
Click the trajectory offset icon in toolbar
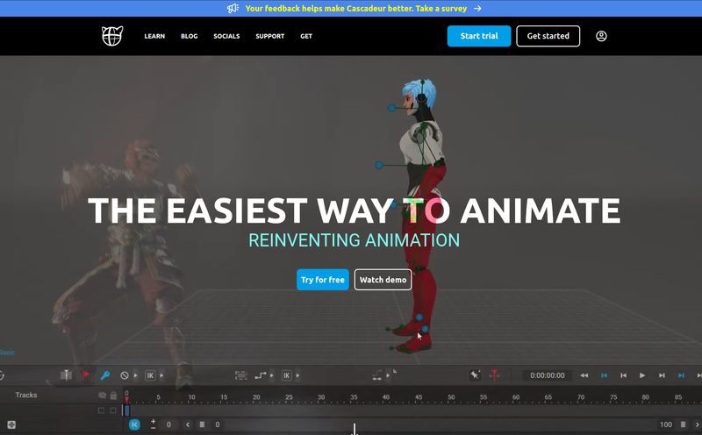377,375
